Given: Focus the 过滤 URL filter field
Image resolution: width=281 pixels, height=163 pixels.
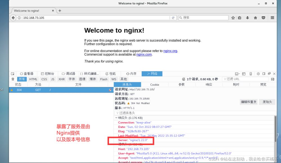Looking at the screenshot, I should (x=245, y=79).
